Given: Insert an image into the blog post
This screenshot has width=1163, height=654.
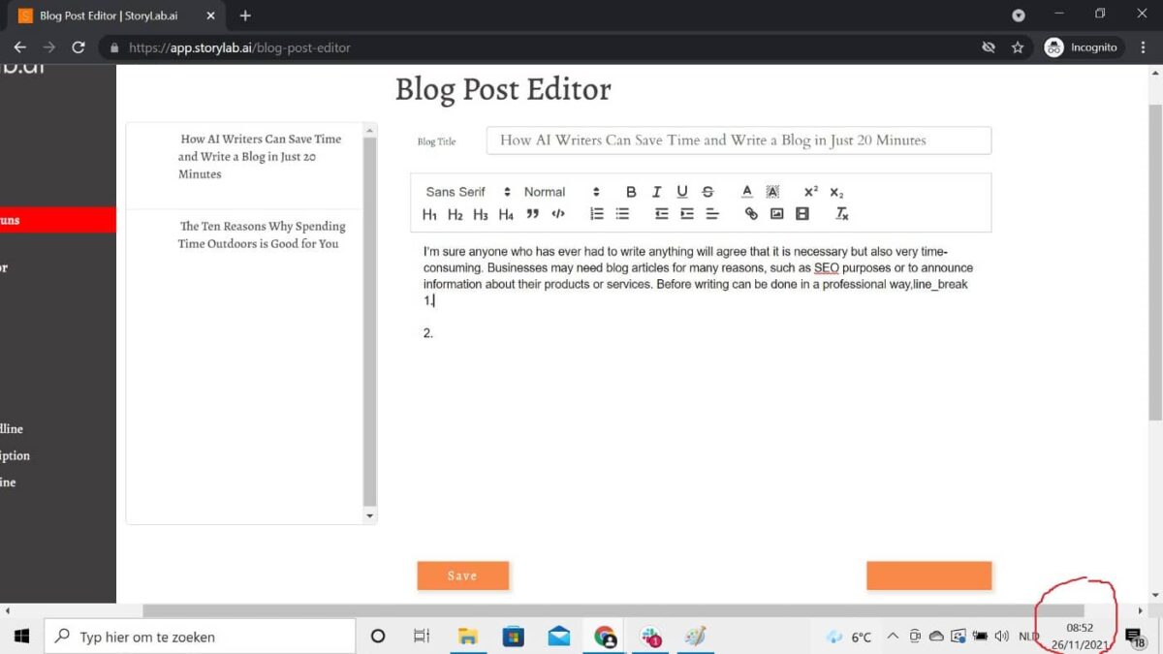Looking at the screenshot, I should (776, 214).
